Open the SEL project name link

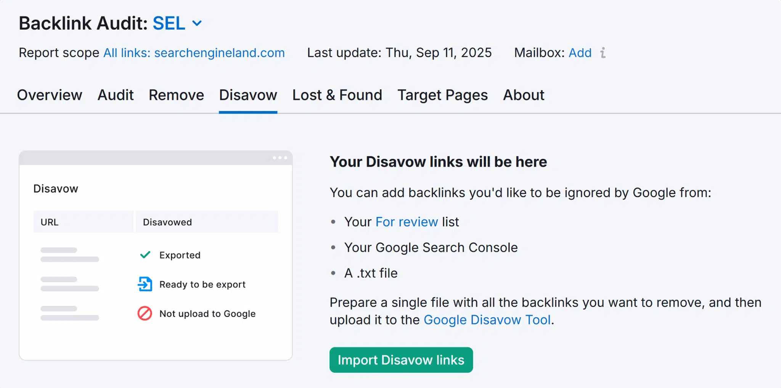coord(169,23)
